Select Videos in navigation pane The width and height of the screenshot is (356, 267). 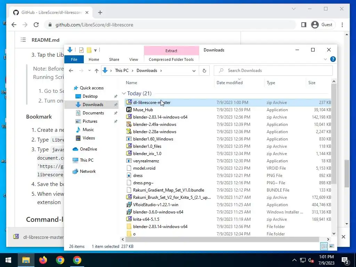coord(89,138)
